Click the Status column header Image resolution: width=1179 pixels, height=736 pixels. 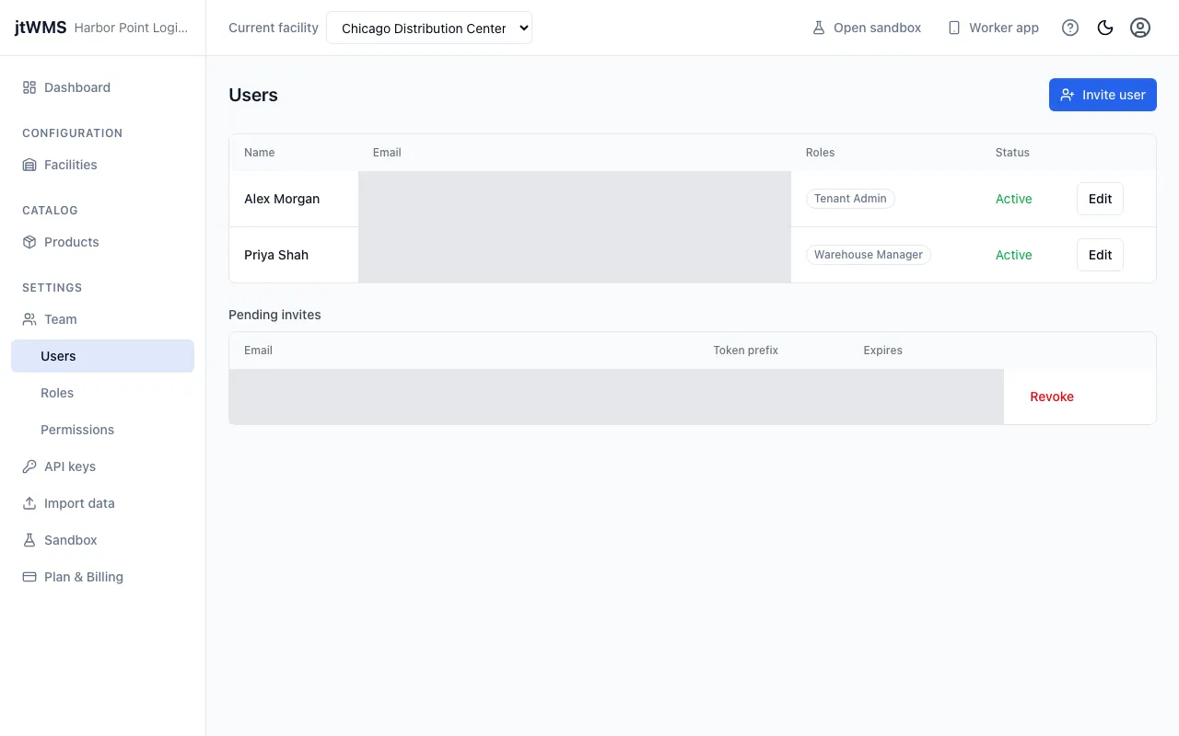coord(1012,153)
